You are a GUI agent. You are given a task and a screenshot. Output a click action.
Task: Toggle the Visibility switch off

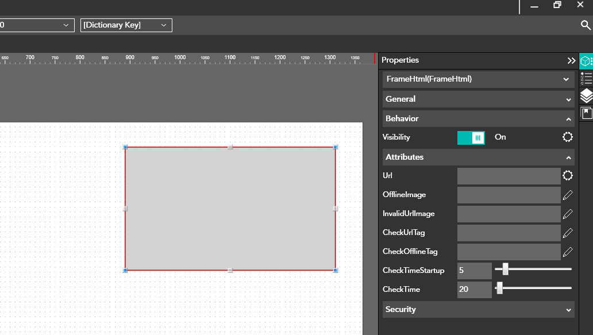[x=471, y=137]
